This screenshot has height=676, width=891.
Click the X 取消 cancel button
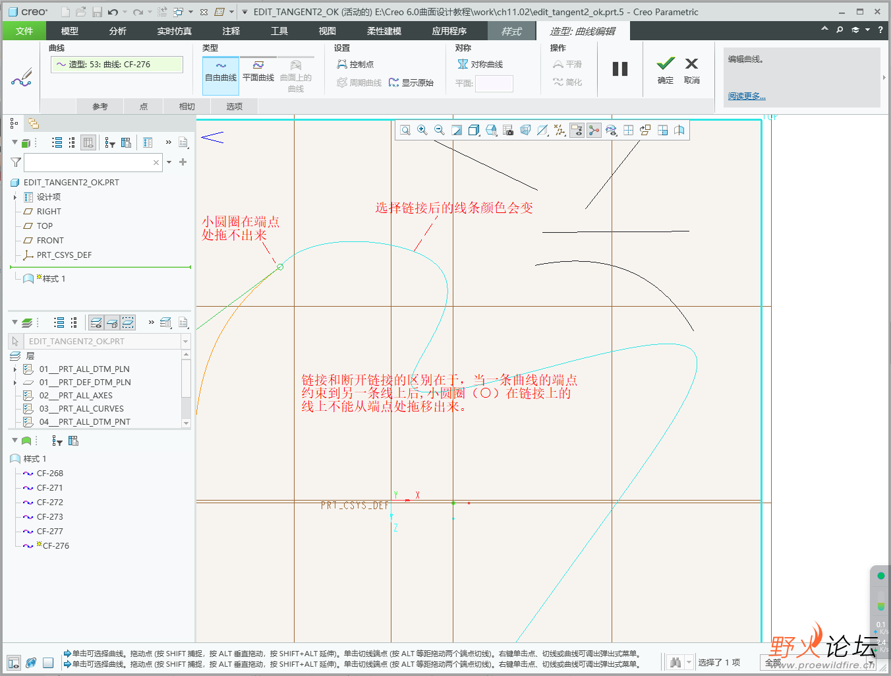(691, 70)
